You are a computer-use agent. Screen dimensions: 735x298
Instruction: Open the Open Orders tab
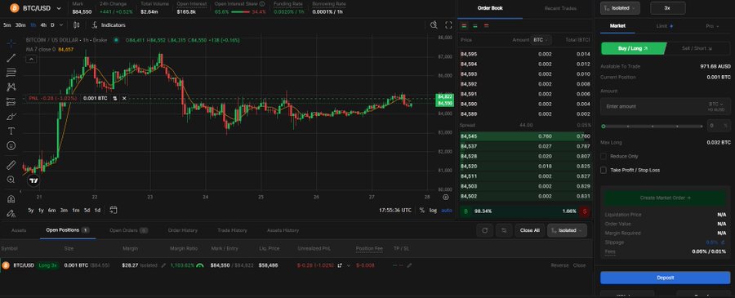pyautogui.click(x=128, y=230)
